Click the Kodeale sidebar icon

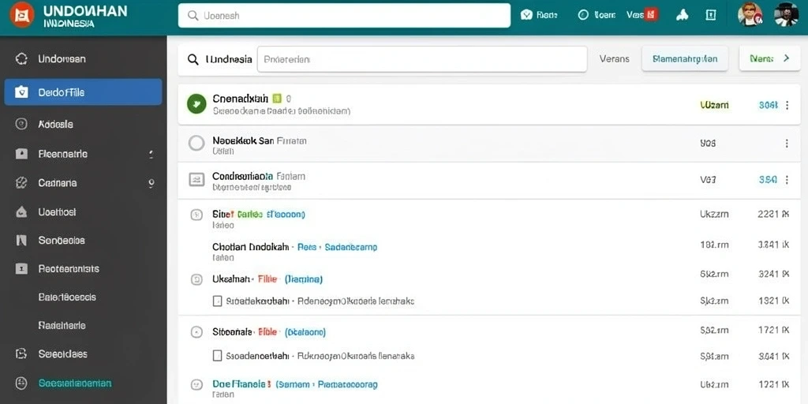point(21,124)
